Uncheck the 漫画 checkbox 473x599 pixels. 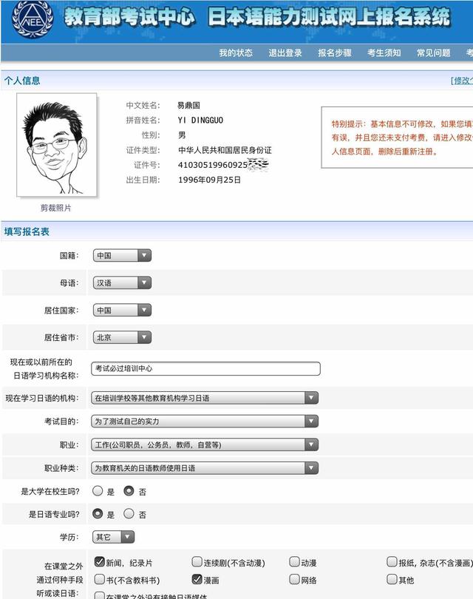[x=197, y=580]
